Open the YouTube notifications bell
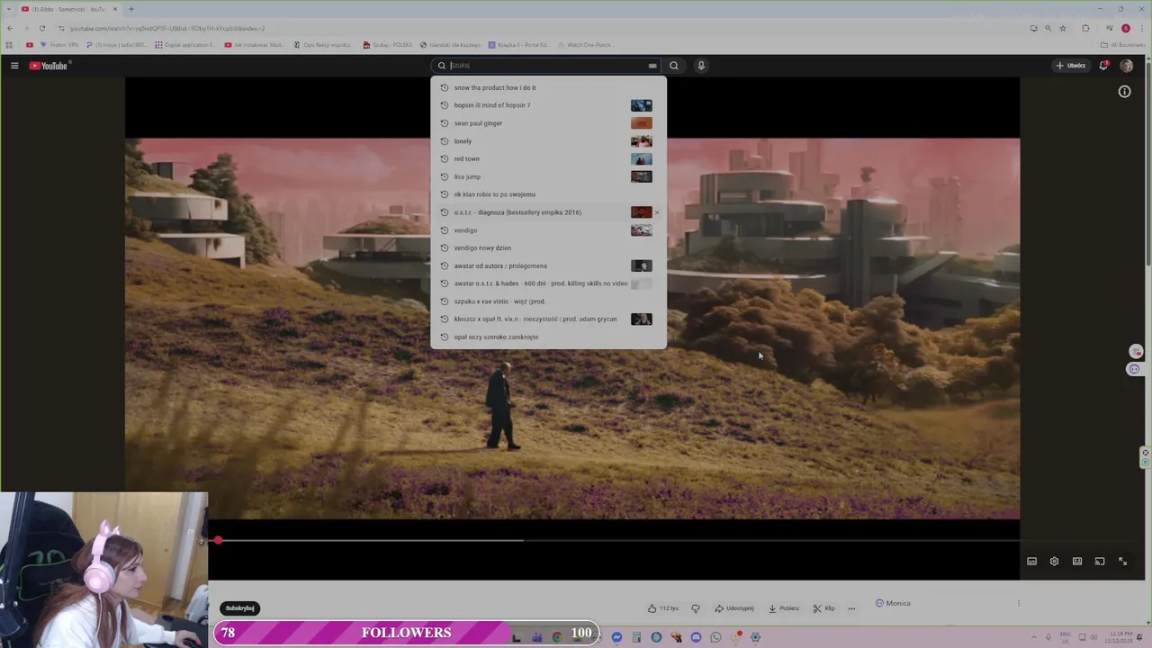The image size is (1152, 648). (1103, 66)
